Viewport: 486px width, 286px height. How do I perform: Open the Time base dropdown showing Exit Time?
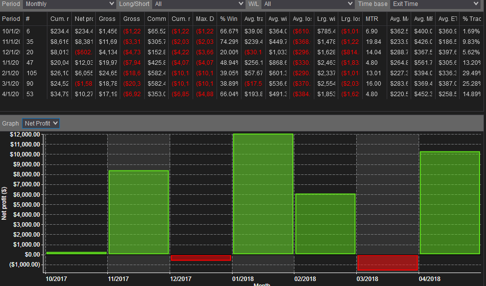(x=436, y=4)
